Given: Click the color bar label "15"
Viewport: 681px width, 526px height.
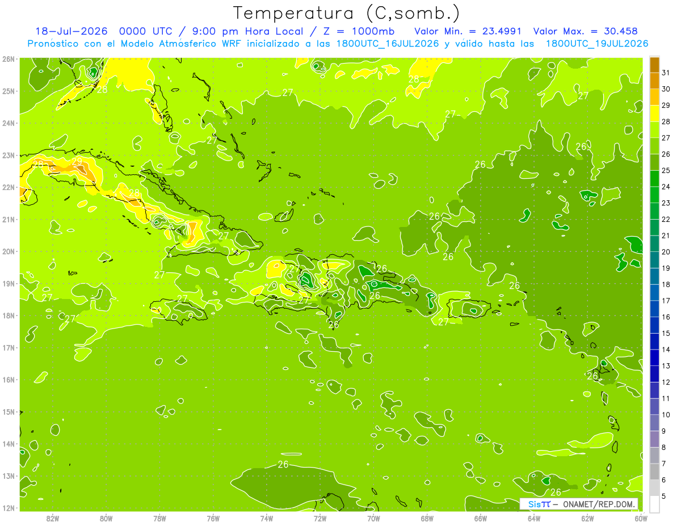Looking at the screenshot, I should tap(666, 333).
